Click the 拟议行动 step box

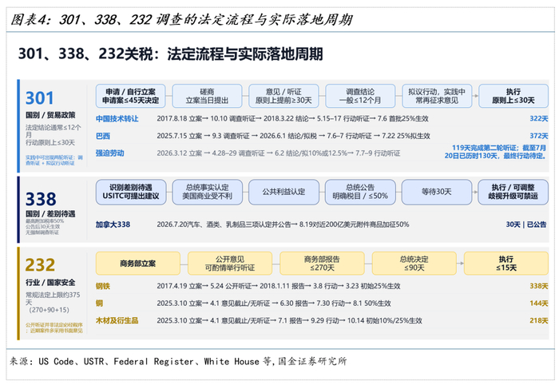click(437, 96)
